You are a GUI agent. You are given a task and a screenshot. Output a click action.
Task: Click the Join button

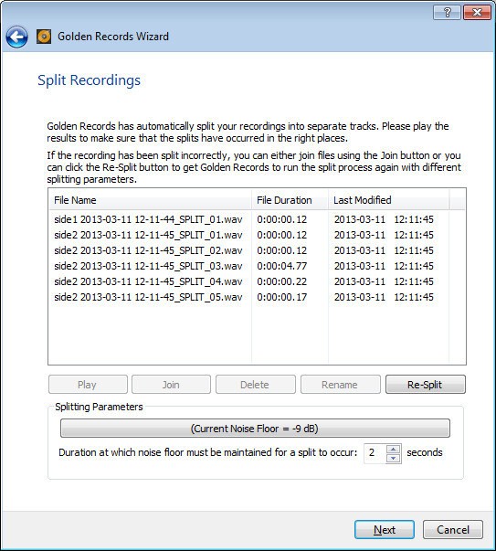(171, 385)
